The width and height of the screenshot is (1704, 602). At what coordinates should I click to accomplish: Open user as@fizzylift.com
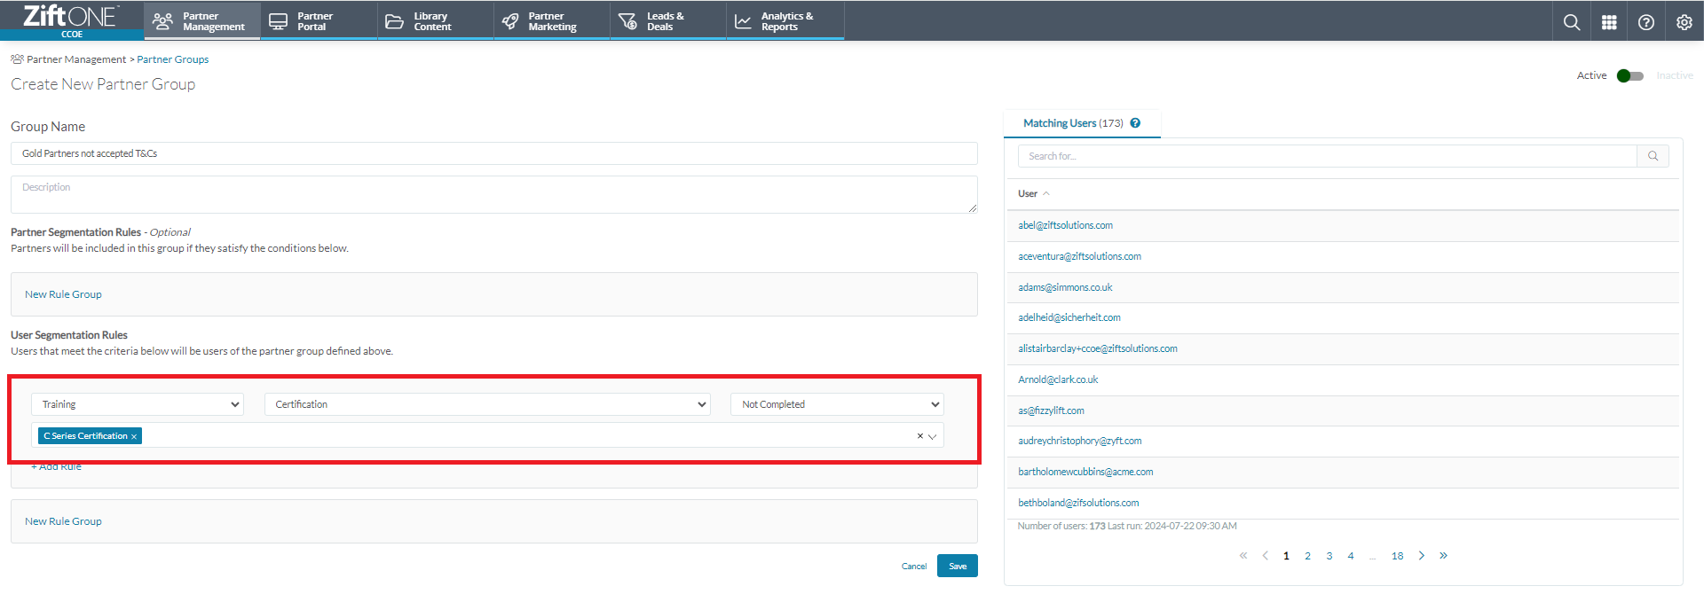click(1051, 410)
